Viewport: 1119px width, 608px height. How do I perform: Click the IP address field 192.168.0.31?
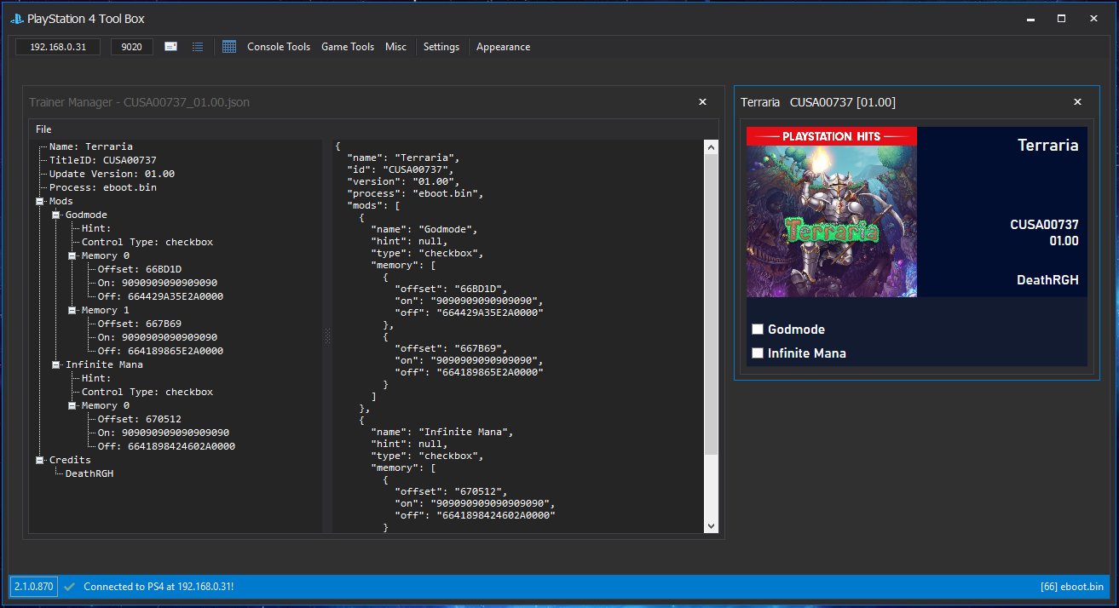(58, 47)
